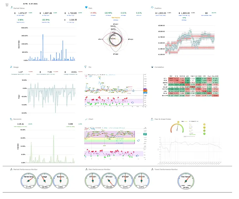Click the 1.27 usage value
The image size is (239, 199).
pyautogui.click(x=21, y=72)
